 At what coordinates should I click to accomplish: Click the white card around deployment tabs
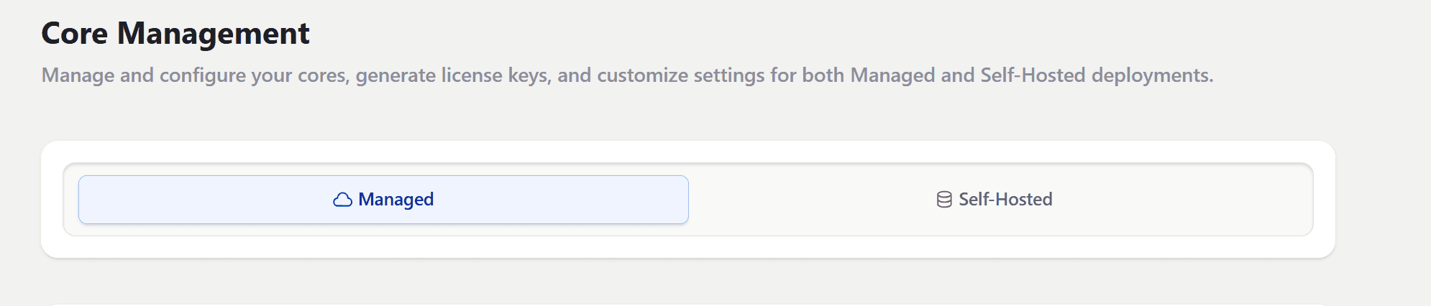coord(688,152)
